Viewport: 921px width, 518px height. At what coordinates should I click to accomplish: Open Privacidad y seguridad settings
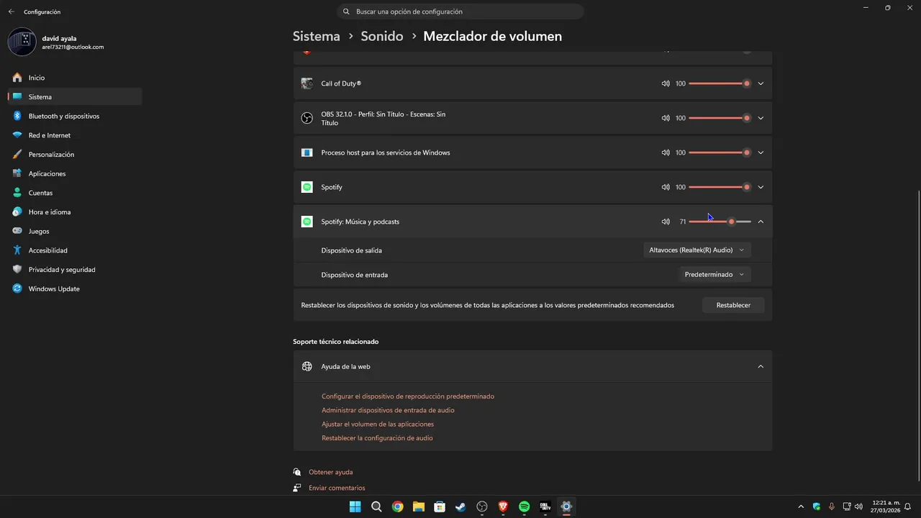coord(75,270)
